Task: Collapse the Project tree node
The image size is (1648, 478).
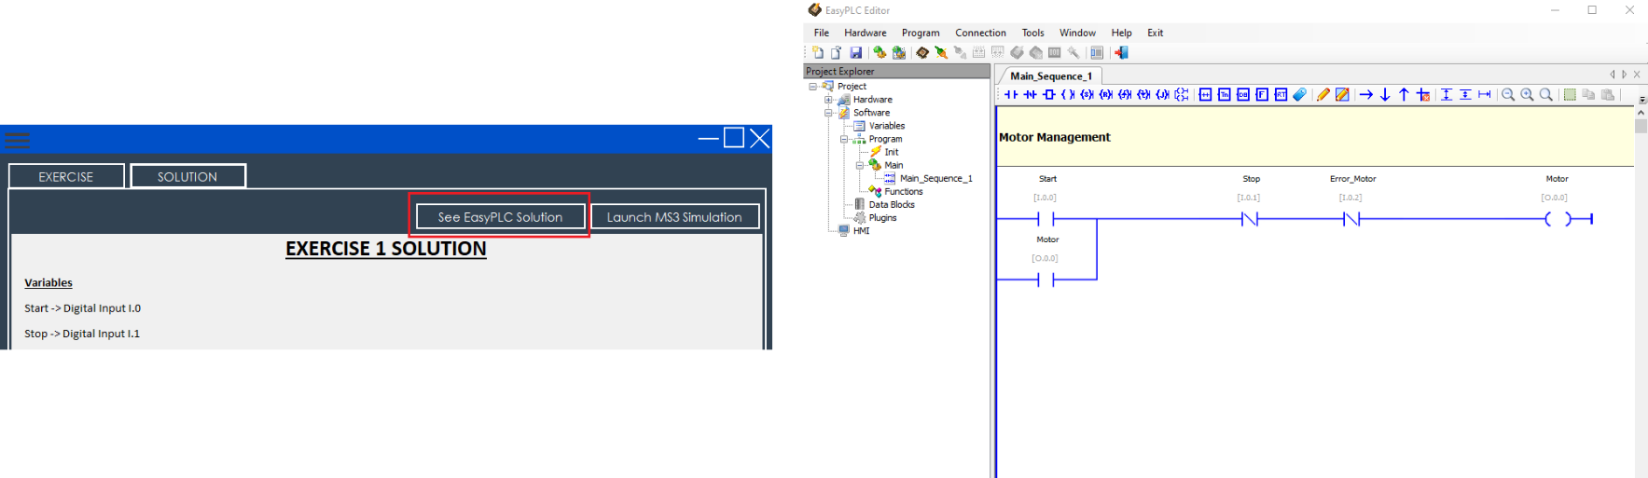Action: [x=812, y=87]
